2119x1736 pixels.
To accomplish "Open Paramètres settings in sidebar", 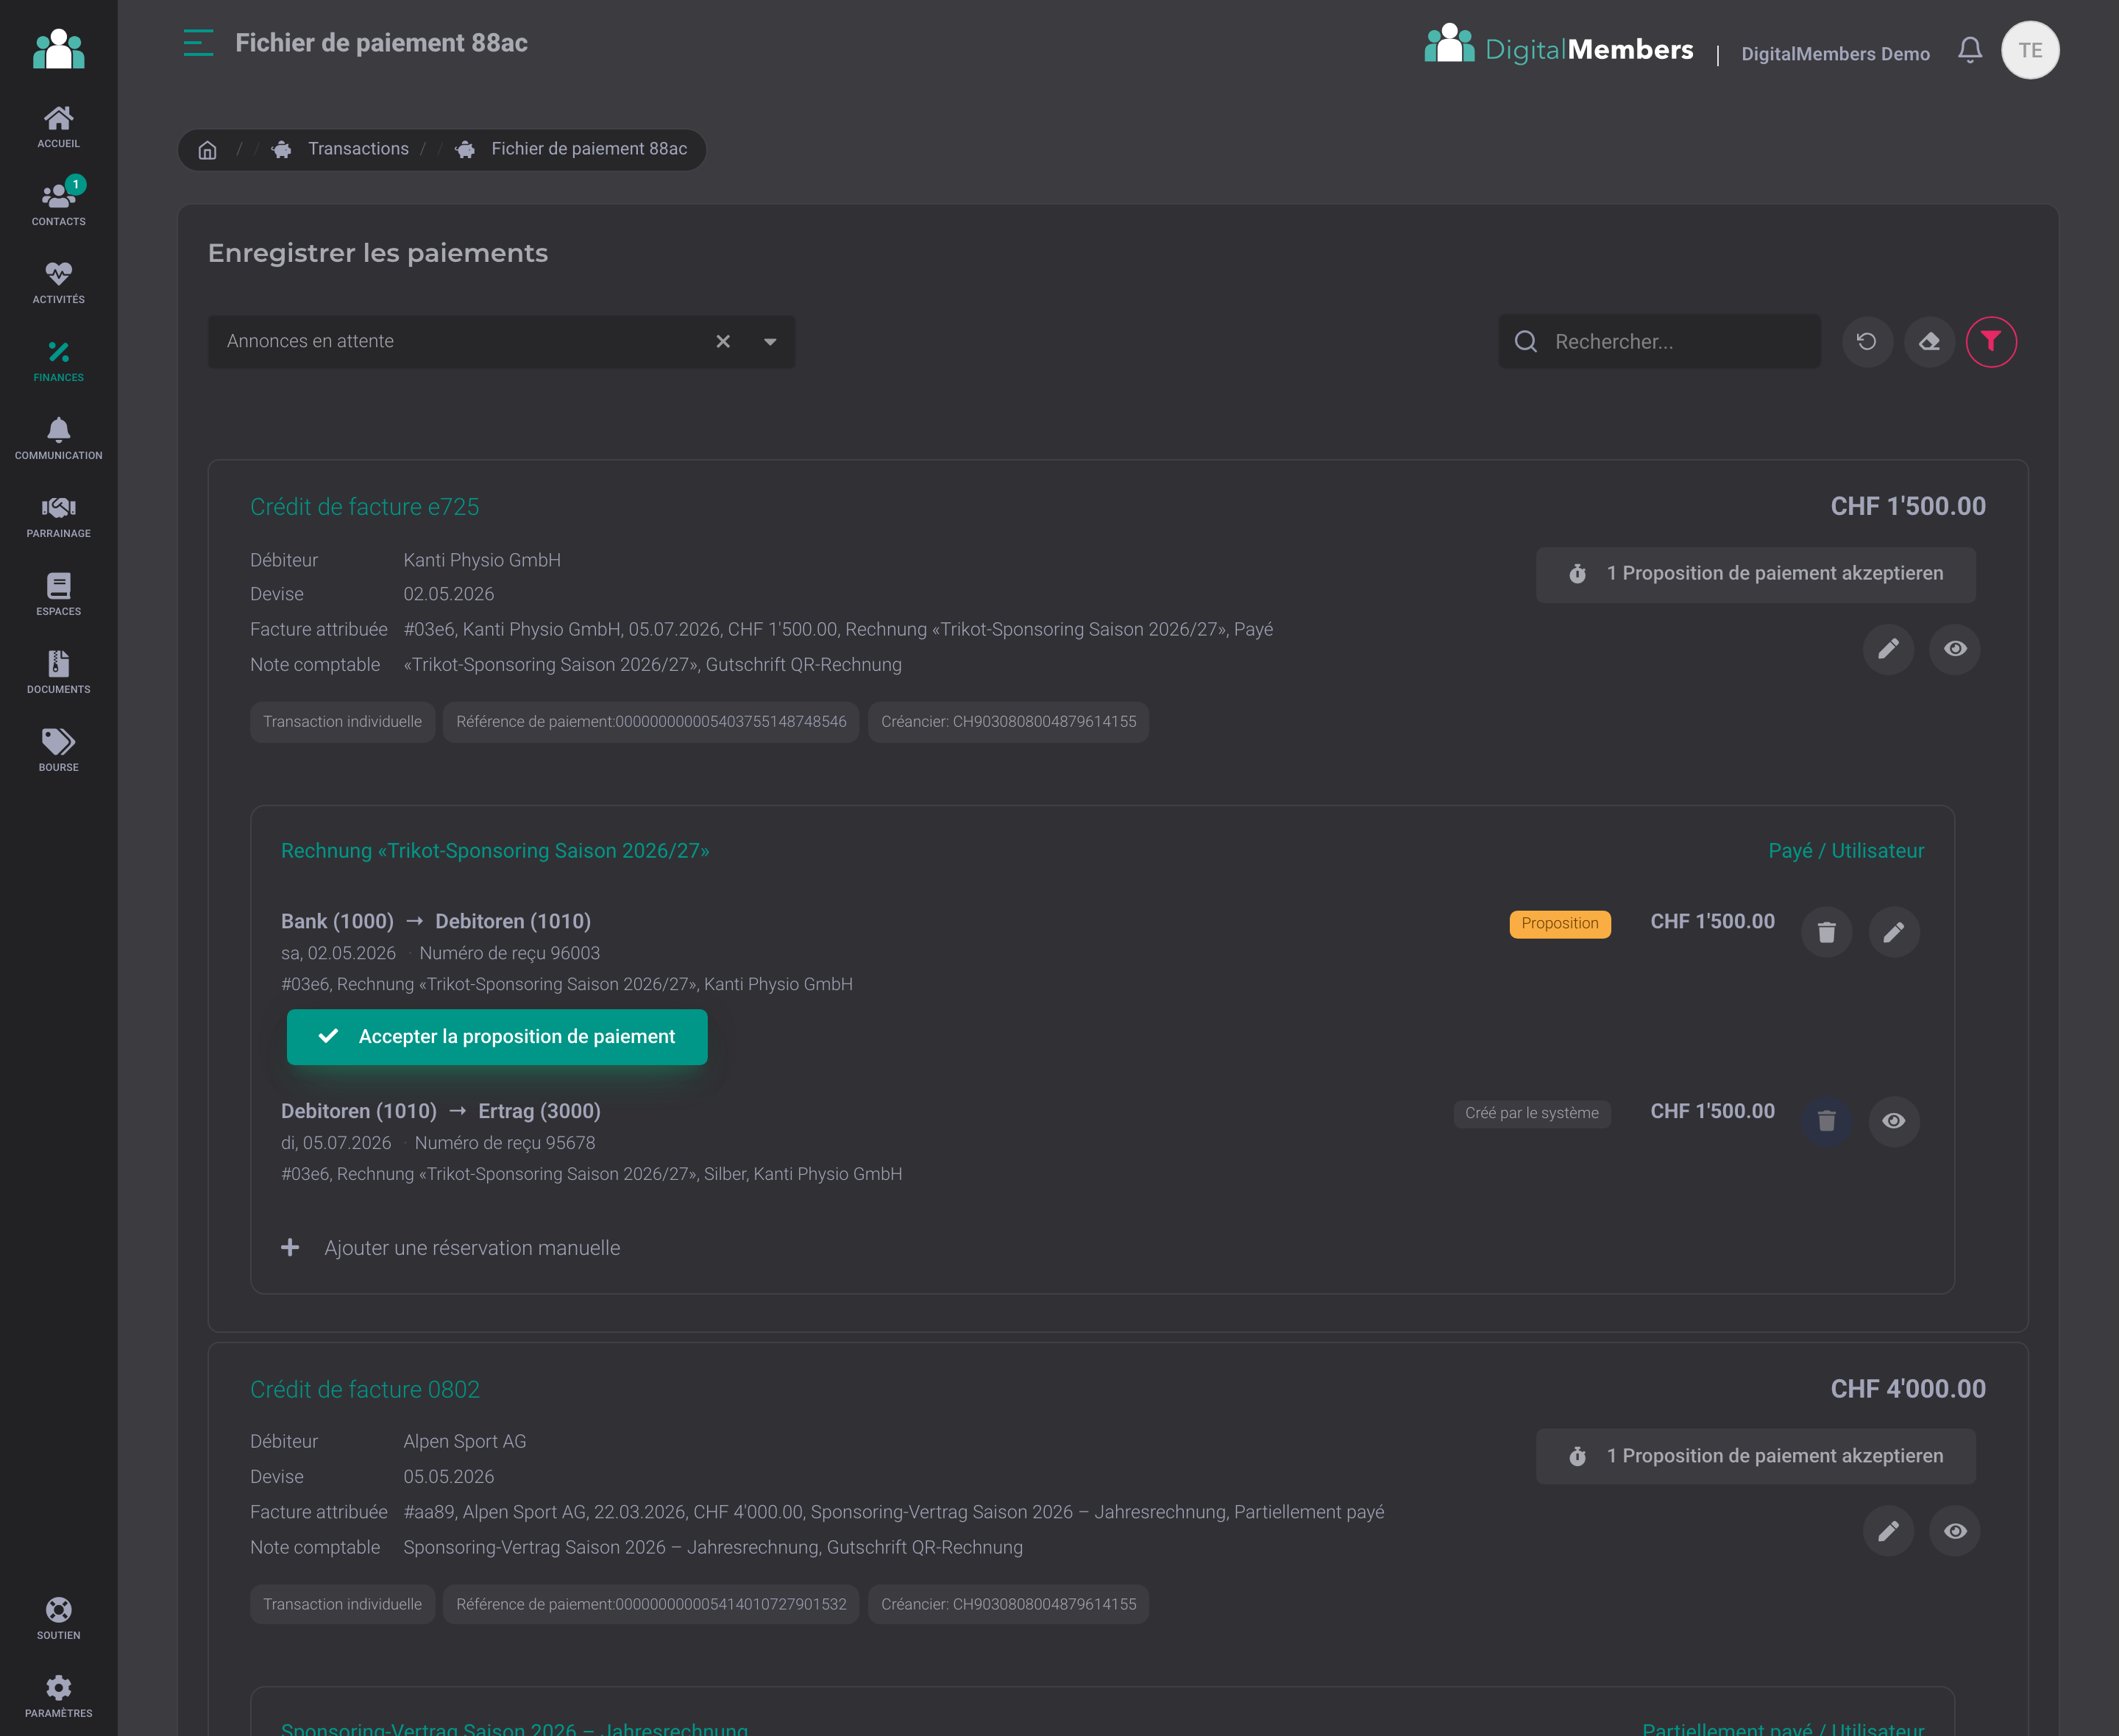I will 58,1697.
